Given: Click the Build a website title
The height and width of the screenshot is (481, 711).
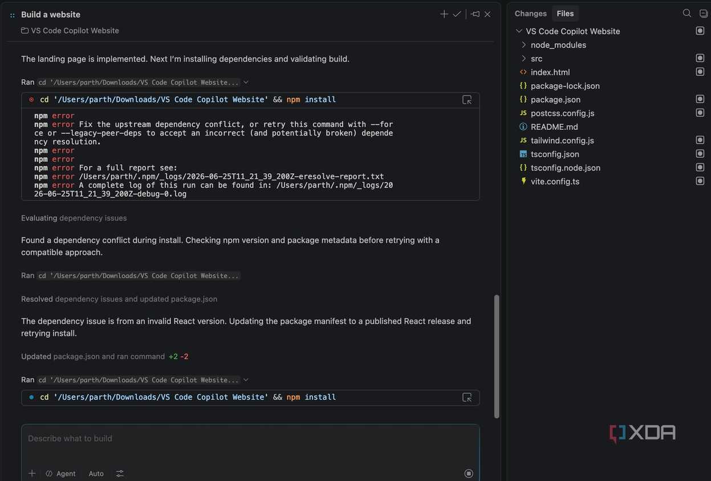Looking at the screenshot, I should click(x=51, y=15).
